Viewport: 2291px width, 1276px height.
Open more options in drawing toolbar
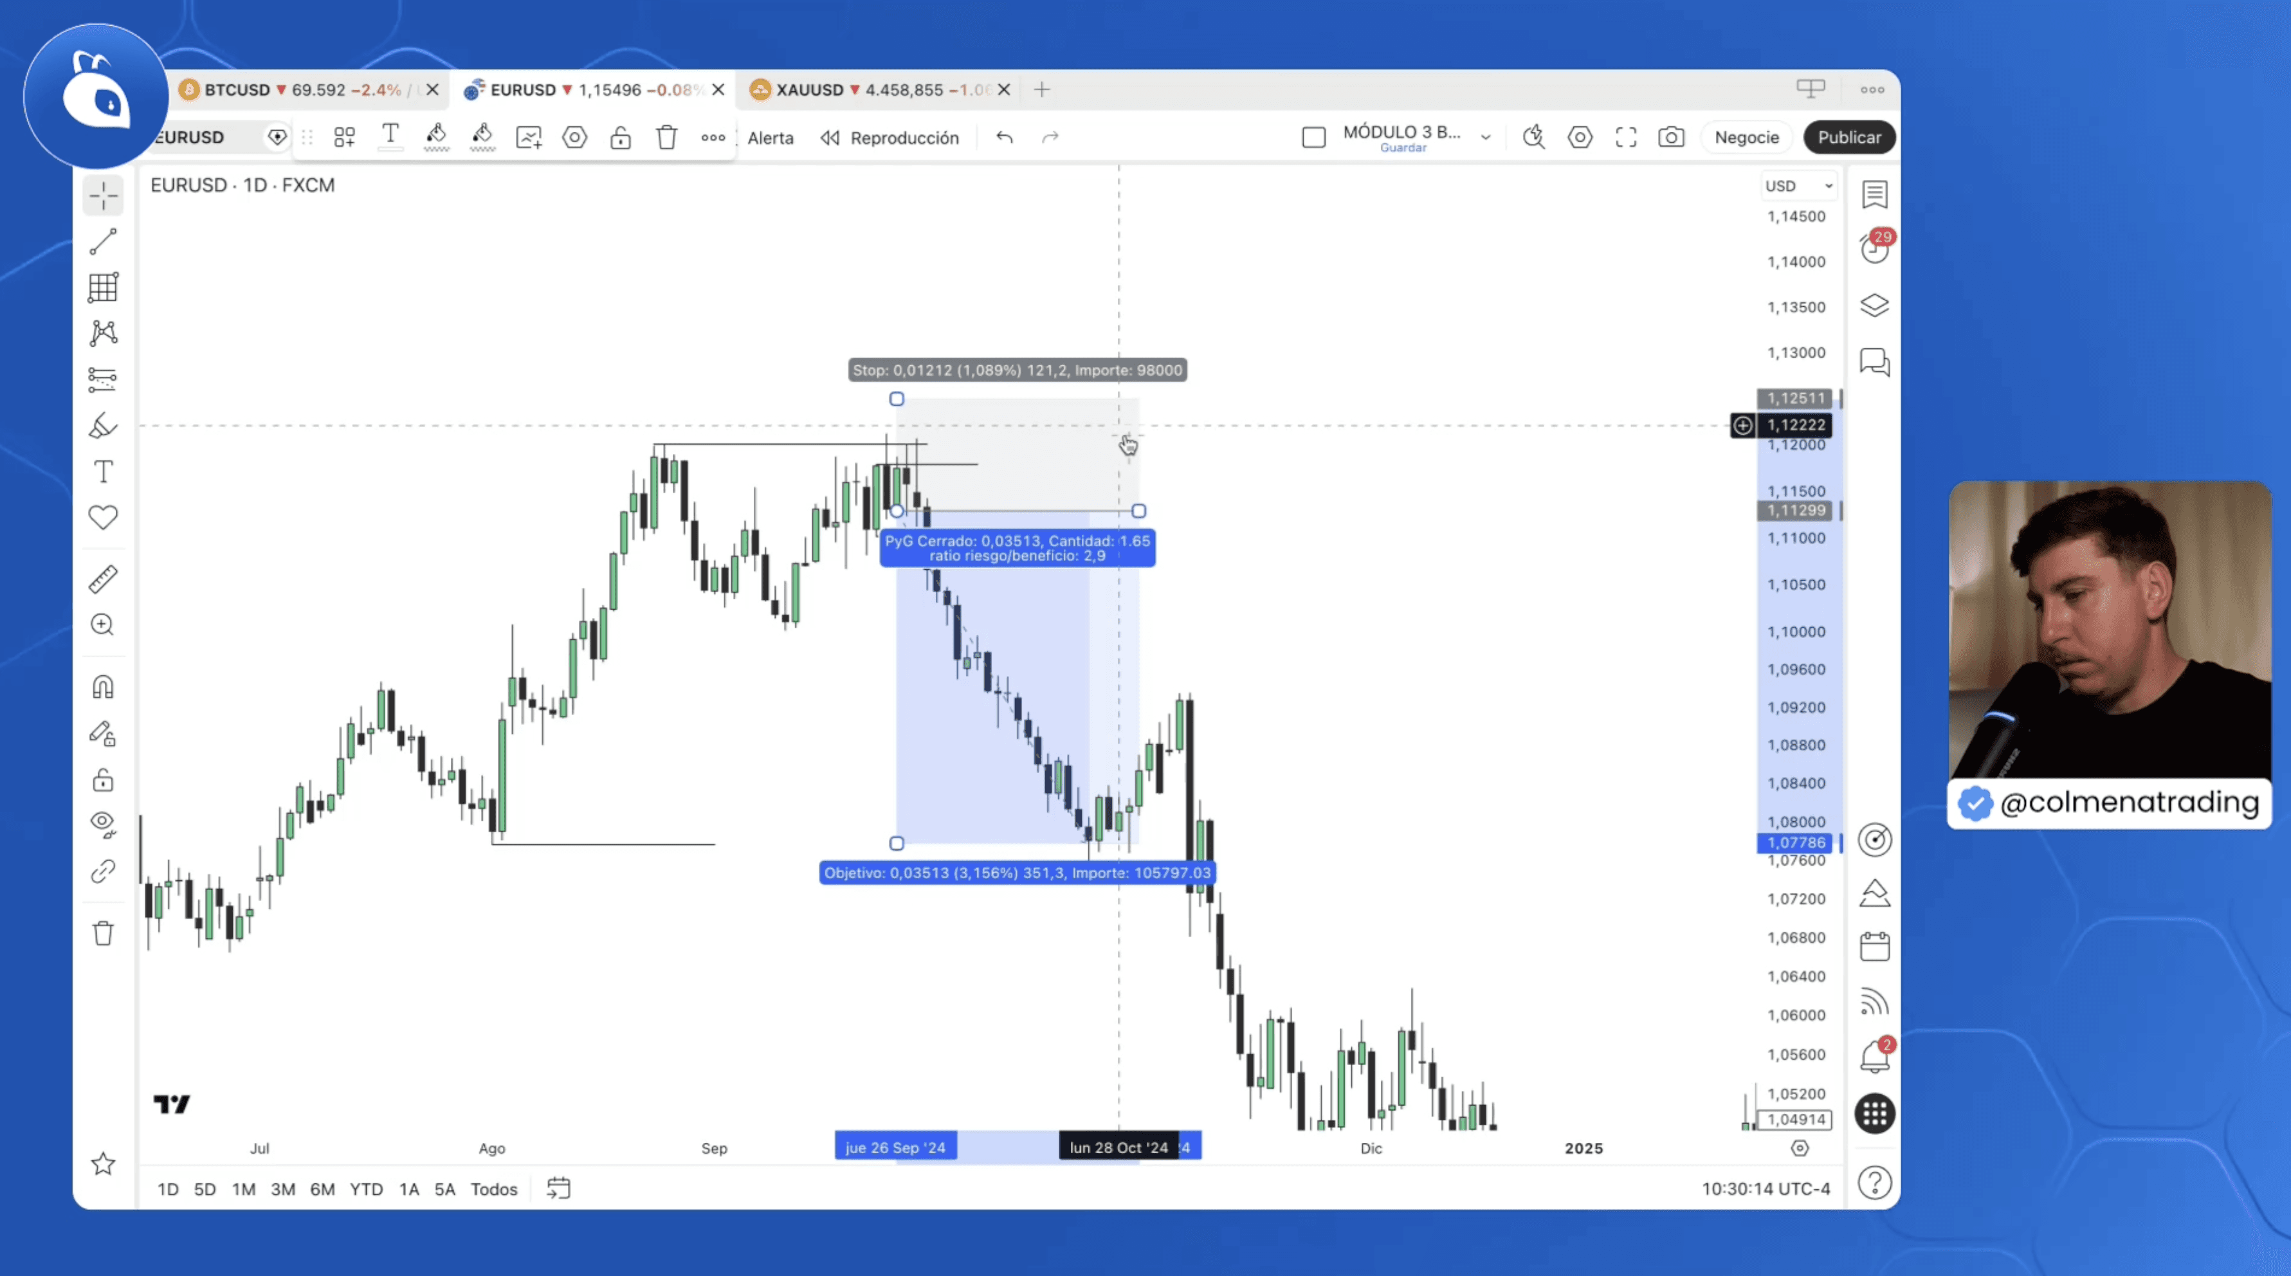[x=713, y=138]
